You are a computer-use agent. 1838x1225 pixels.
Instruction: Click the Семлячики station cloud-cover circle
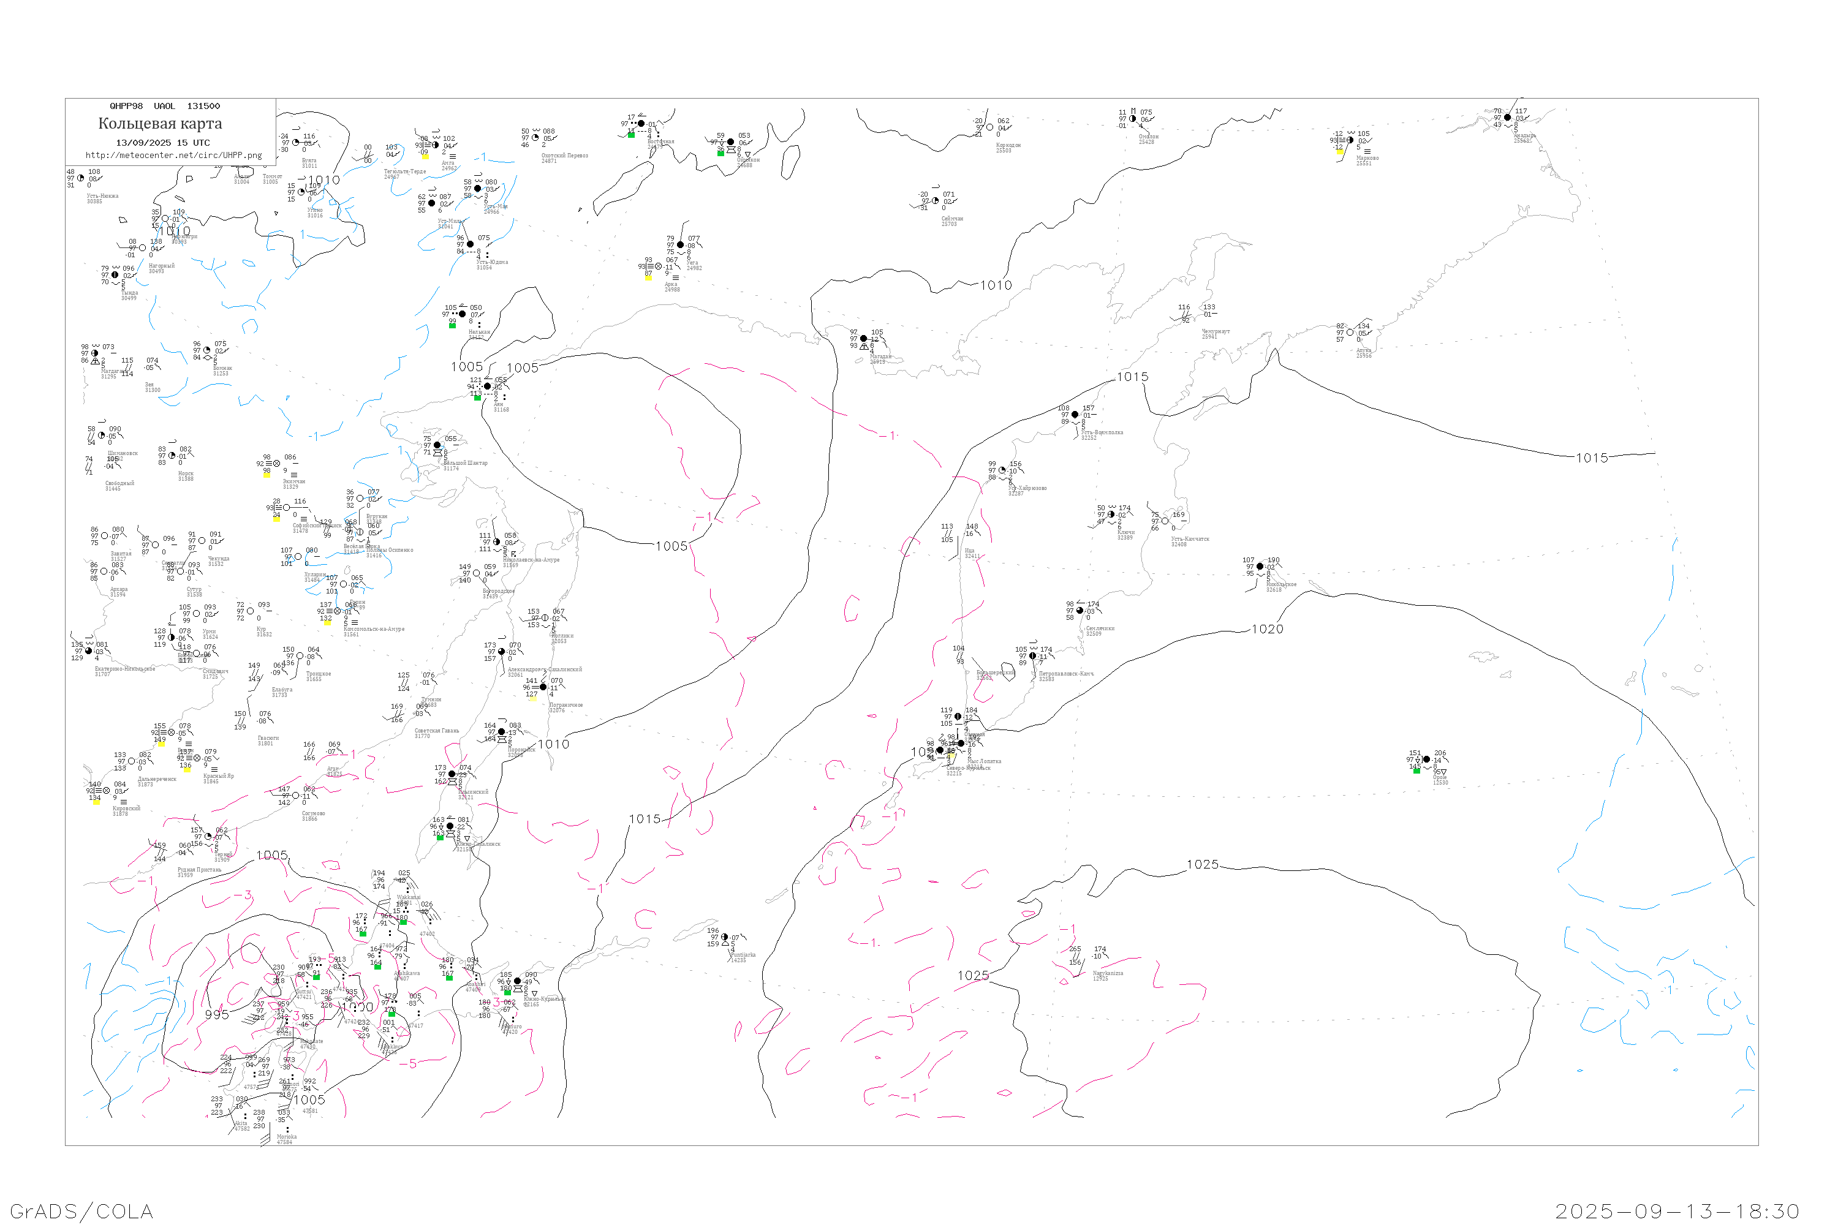1080,611
